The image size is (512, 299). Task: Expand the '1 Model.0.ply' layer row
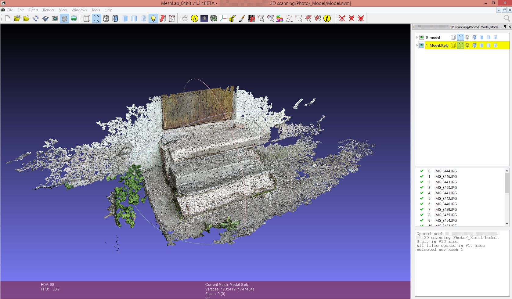(417, 45)
